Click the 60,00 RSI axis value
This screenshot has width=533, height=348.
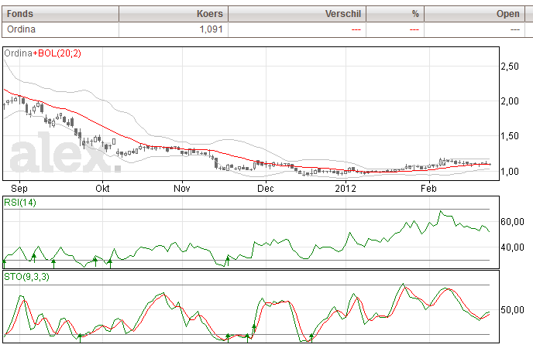tap(513, 222)
